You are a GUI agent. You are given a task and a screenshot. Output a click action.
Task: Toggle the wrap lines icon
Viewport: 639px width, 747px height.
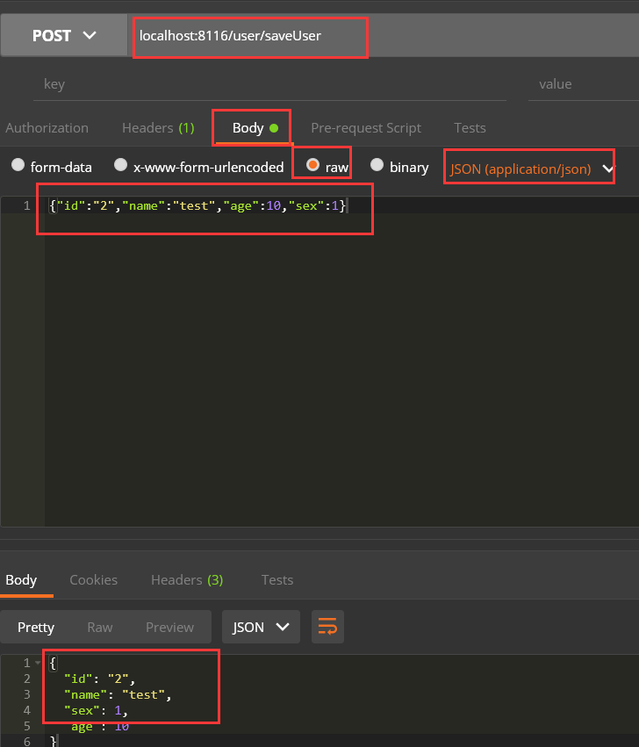328,627
